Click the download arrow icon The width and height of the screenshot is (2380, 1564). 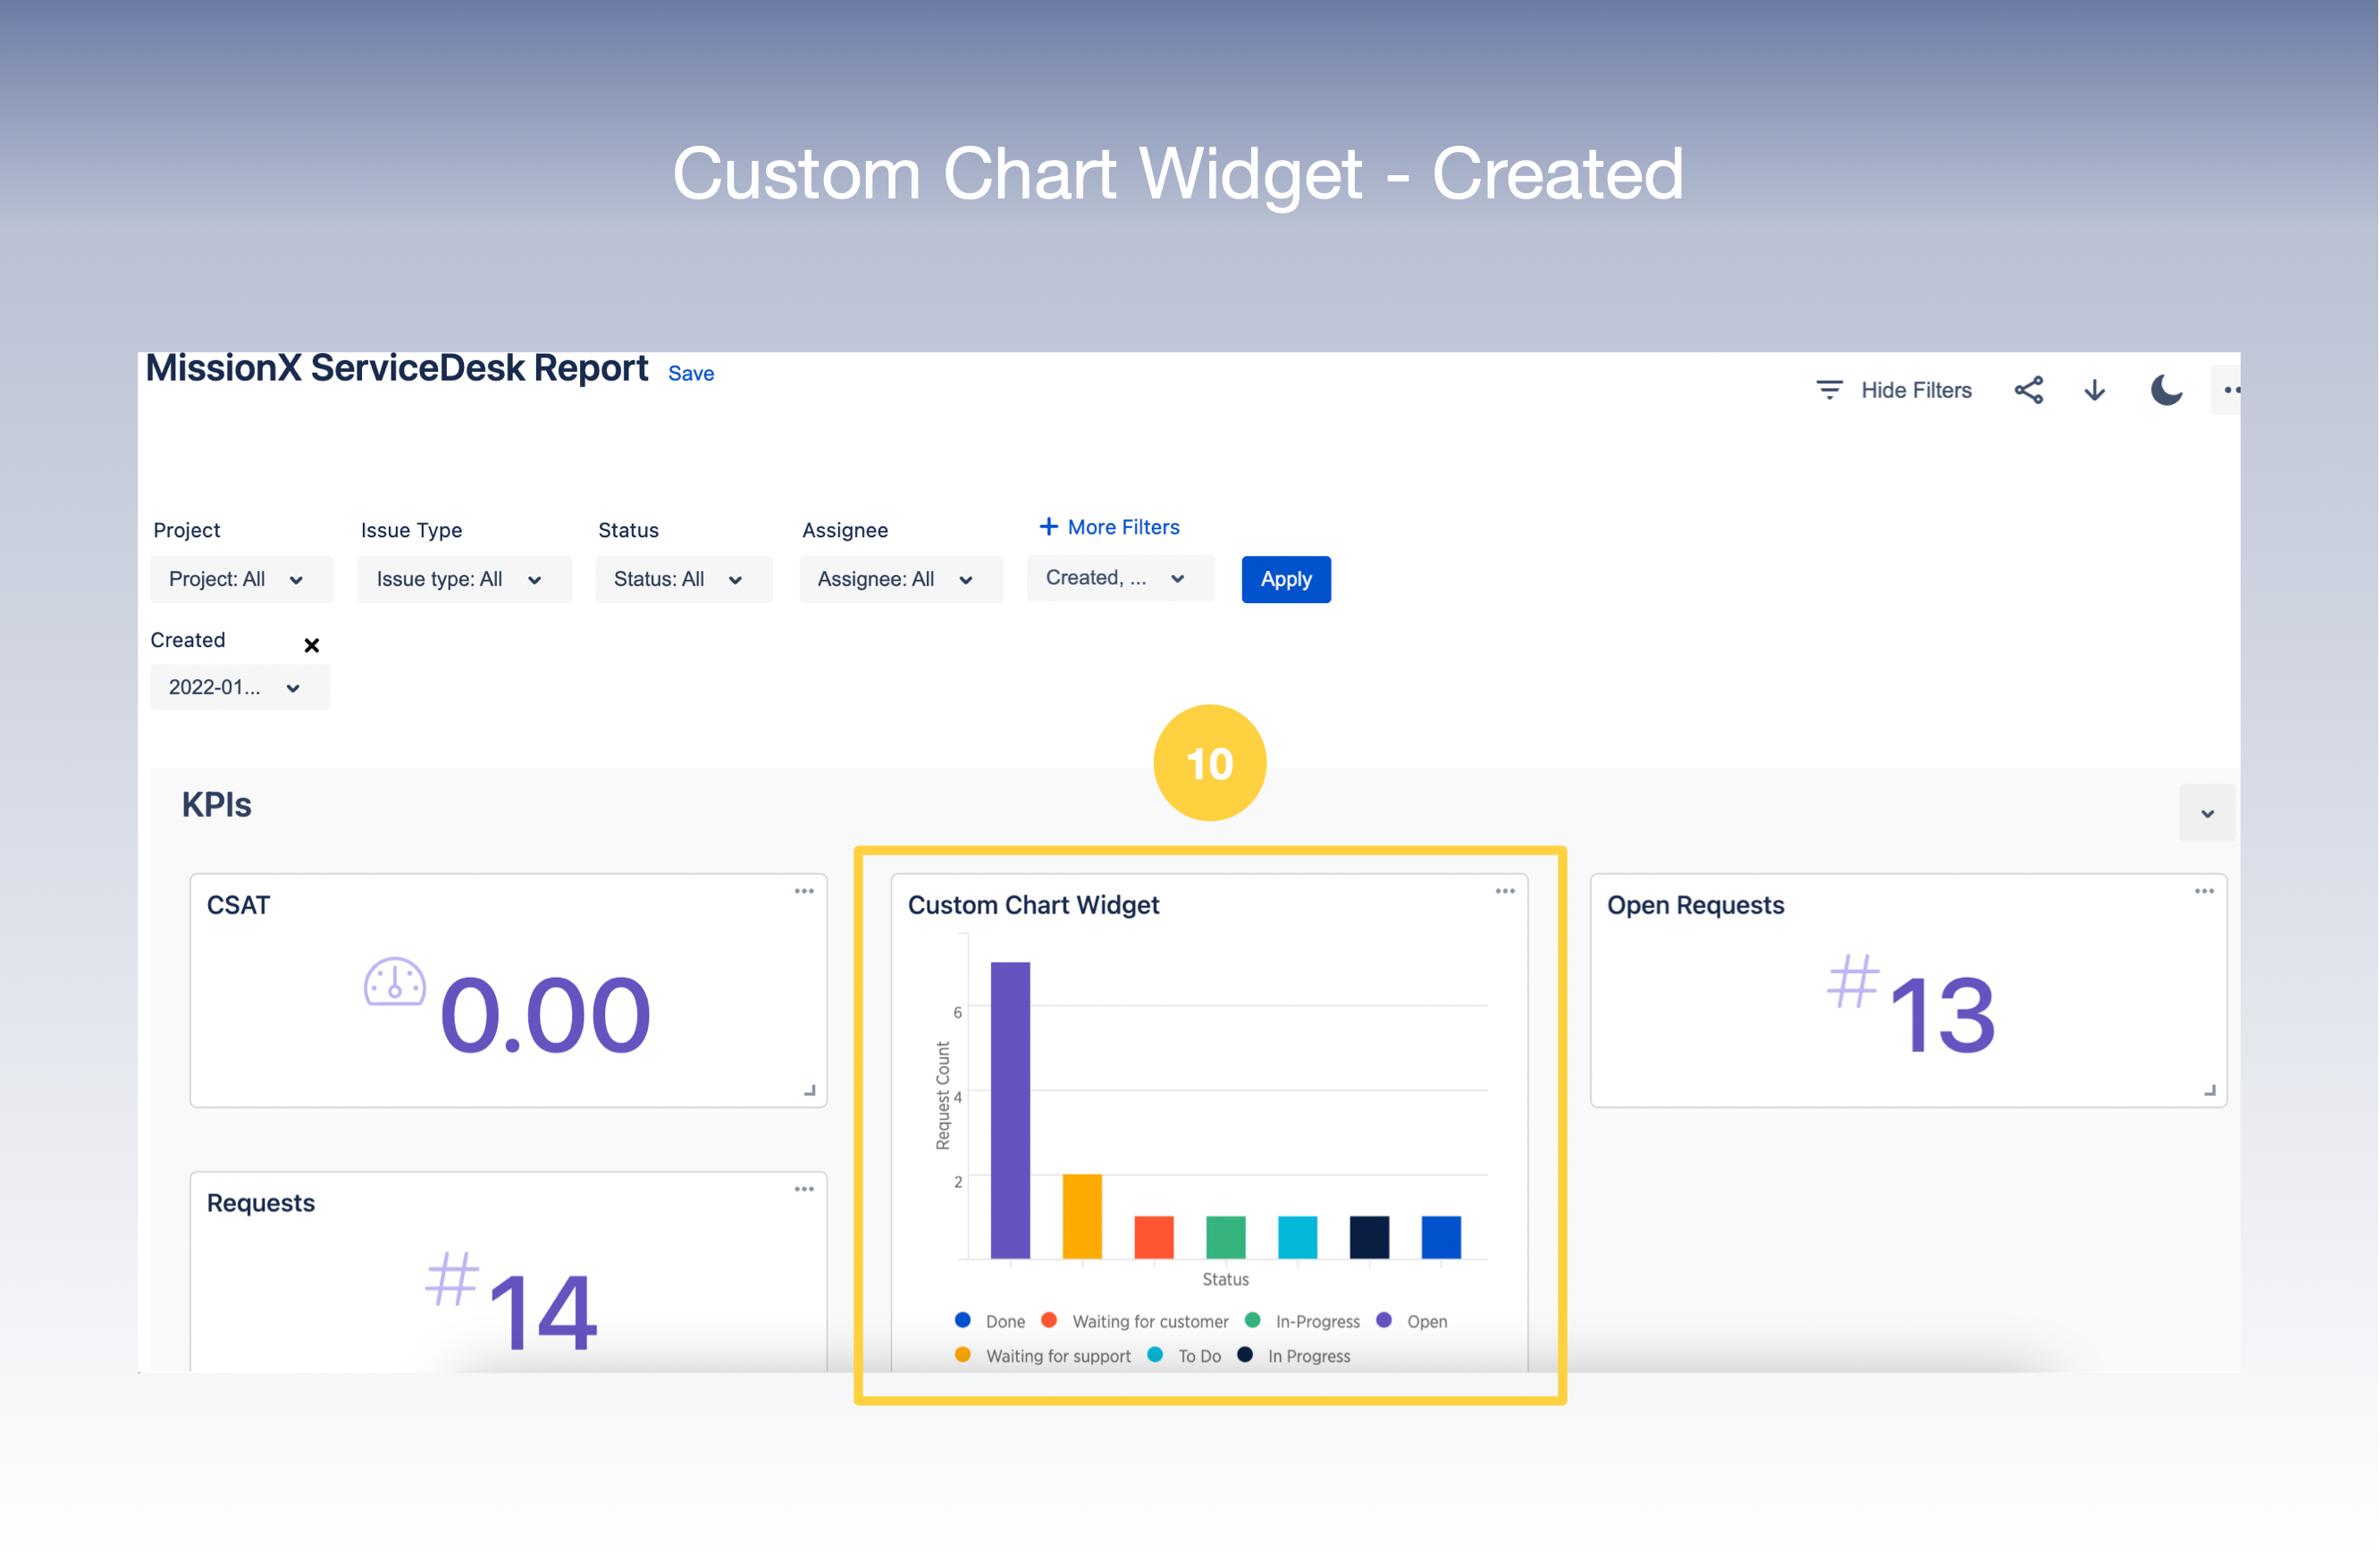(2094, 390)
